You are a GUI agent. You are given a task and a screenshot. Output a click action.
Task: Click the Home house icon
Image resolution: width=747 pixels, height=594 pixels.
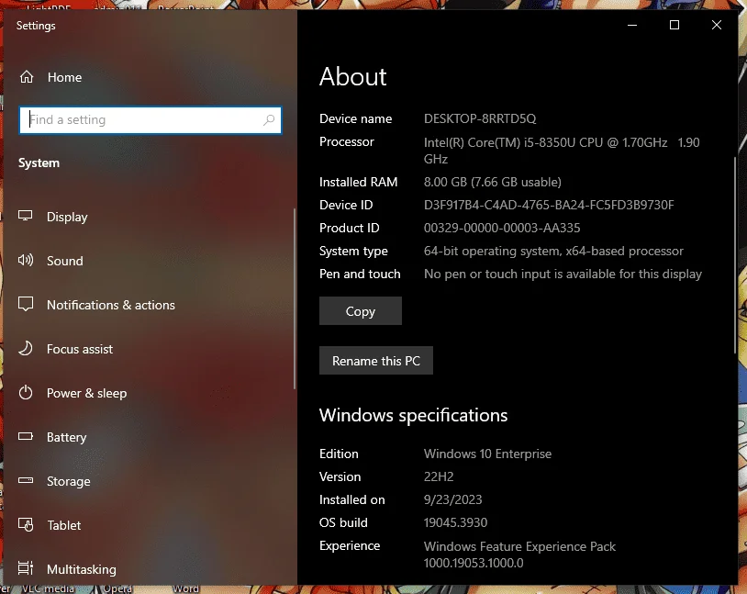27,77
